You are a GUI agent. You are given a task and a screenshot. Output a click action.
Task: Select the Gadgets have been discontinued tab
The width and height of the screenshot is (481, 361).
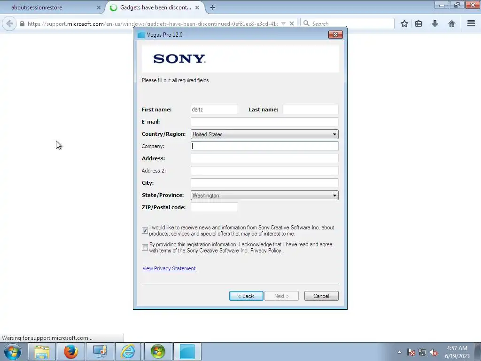155,8
